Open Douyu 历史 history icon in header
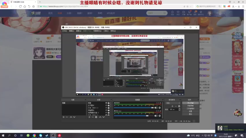 tap(172, 13)
